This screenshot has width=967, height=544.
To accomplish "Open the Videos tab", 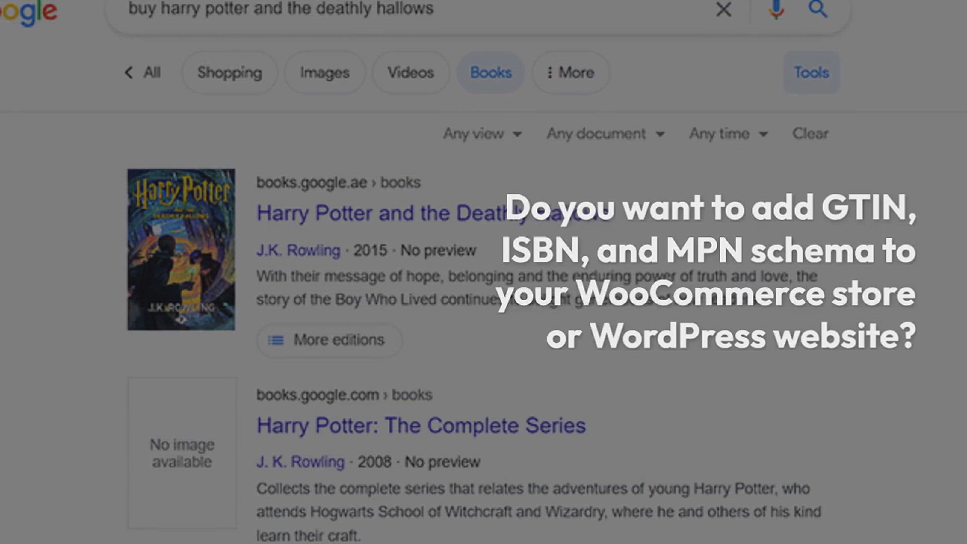I will pos(410,73).
